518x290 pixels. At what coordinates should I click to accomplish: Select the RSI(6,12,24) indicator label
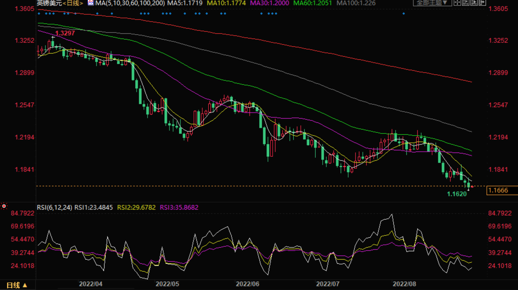pyautogui.click(x=55, y=207)
